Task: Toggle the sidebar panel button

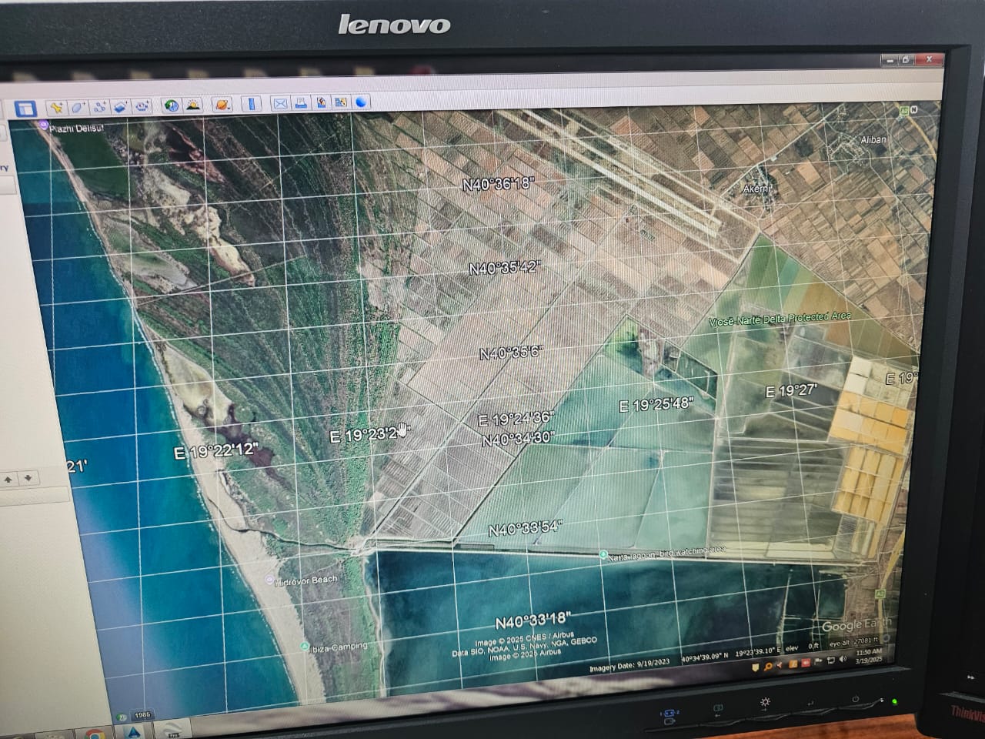Action: point(25,109)
